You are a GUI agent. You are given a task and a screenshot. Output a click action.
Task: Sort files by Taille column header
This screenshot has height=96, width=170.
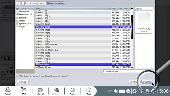pyautogui.click(x=115, y=8)
